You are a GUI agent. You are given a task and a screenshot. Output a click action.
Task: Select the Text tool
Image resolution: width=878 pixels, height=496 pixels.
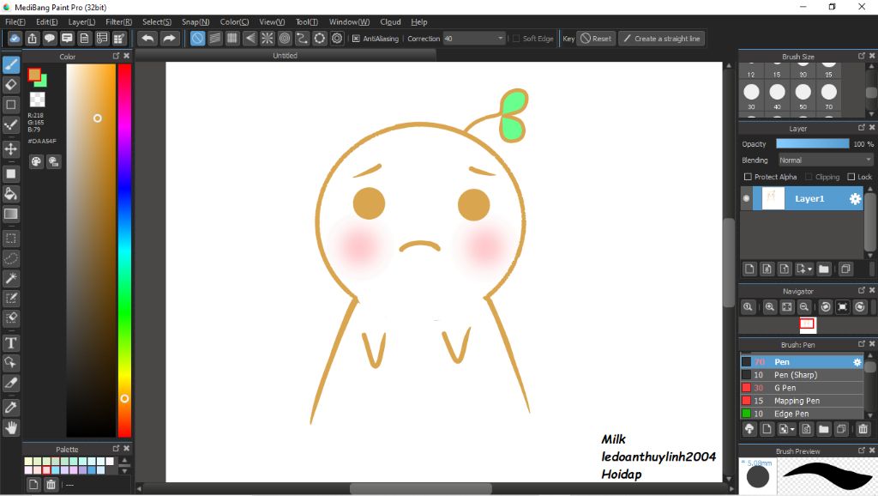(10, 343)
